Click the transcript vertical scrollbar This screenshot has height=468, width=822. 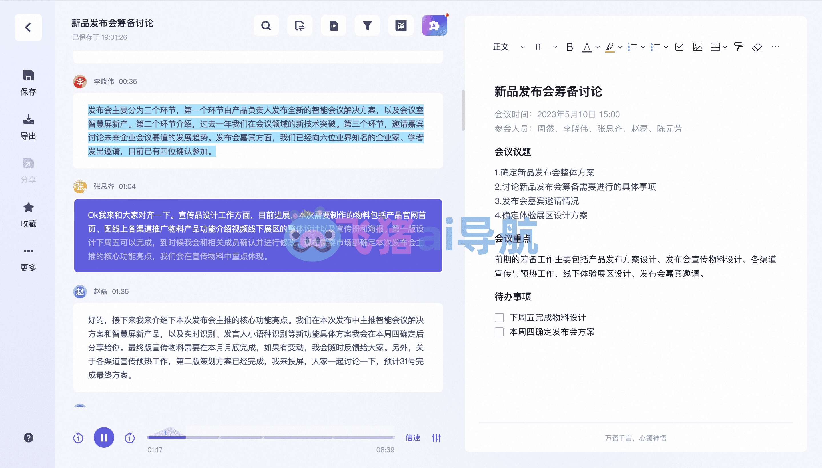pos(463,110)
